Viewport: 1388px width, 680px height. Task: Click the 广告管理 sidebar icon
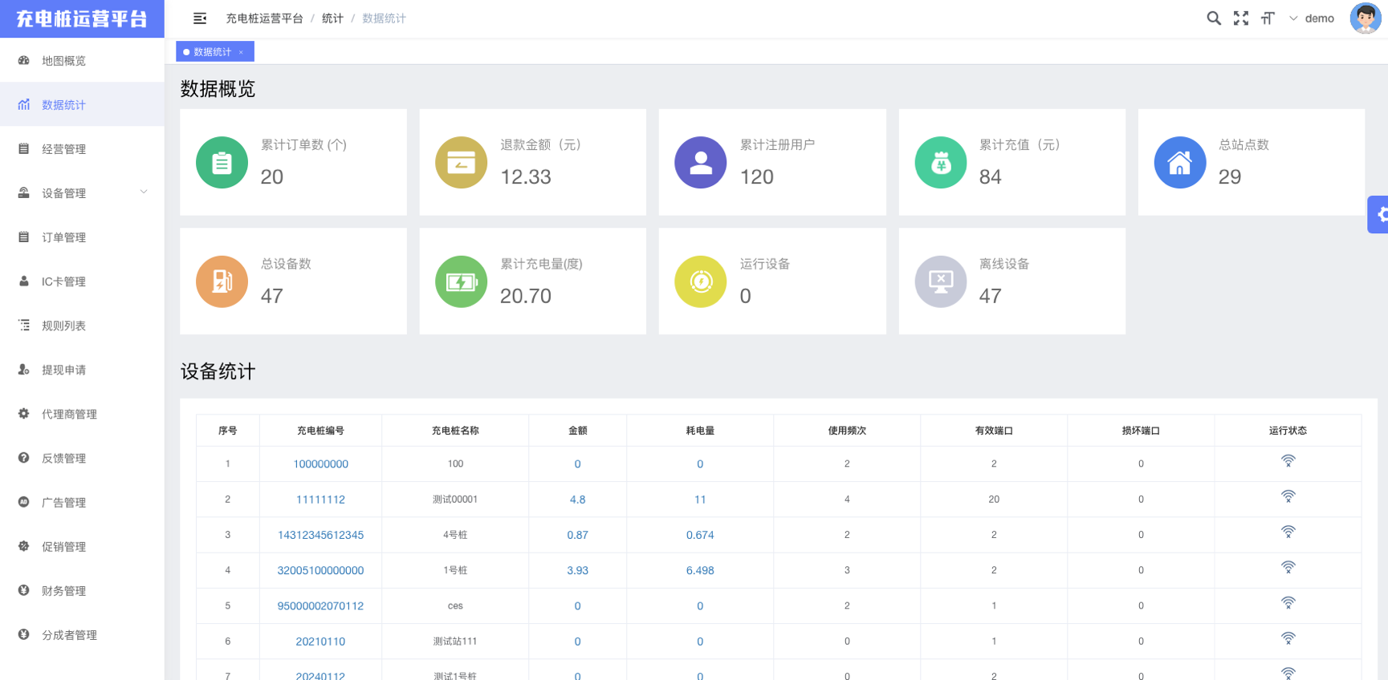pyautogui.click(x=24, y=501)
